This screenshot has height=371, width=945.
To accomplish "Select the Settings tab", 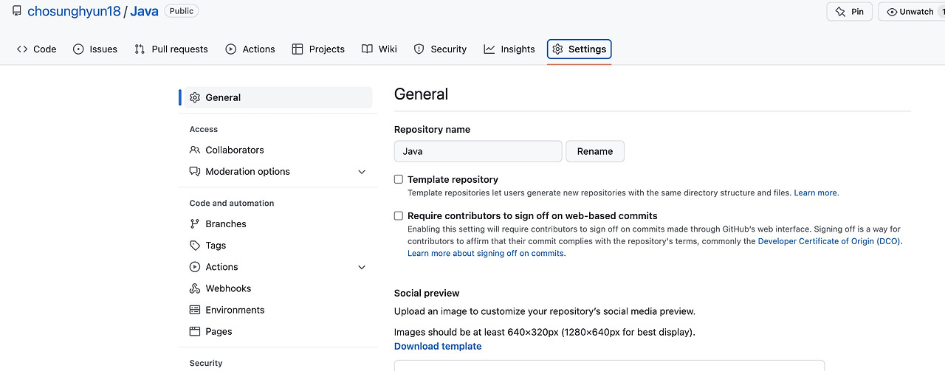I will (580, 49).
